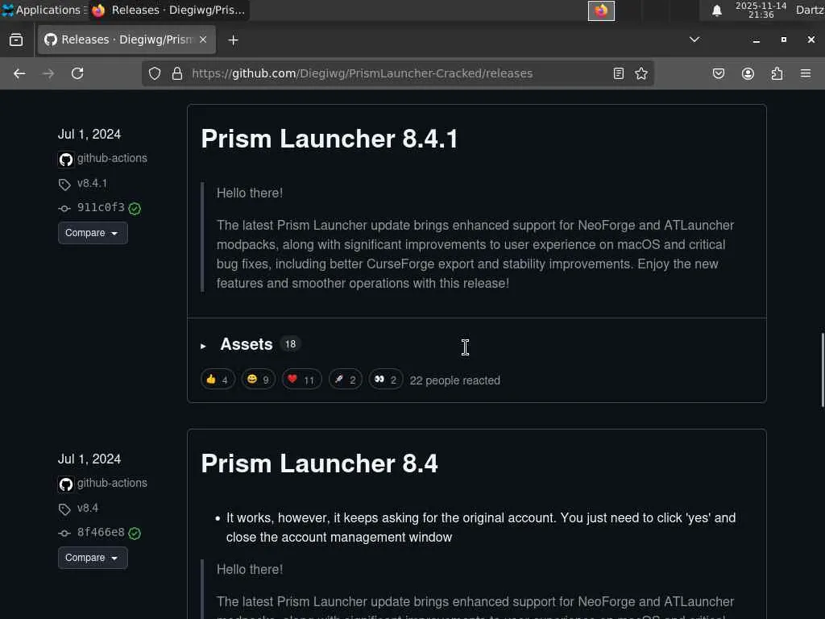Click github-actions avatar icon for v8.4
The width and height of the screenshot is (825, 619).
point(66,484)
